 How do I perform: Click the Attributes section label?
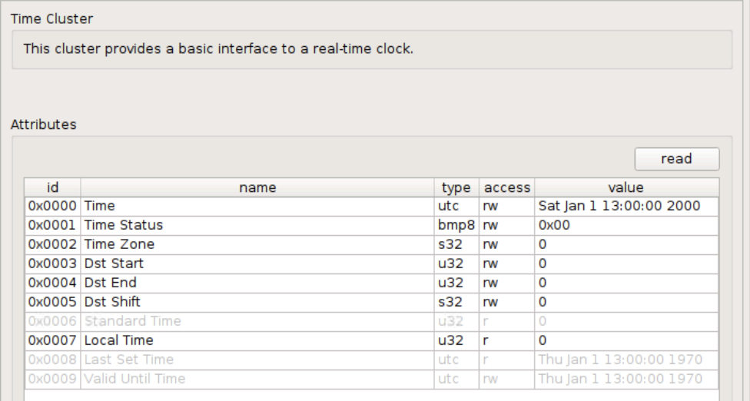44,124
